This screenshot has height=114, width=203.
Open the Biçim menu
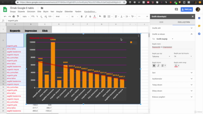tap(46, 12)
